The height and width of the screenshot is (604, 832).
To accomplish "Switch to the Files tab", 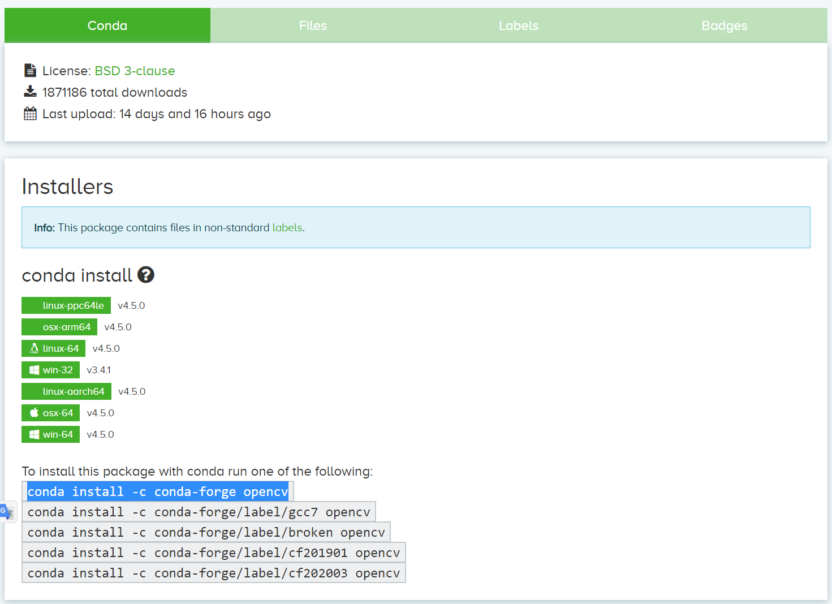I will click(313, 25).
